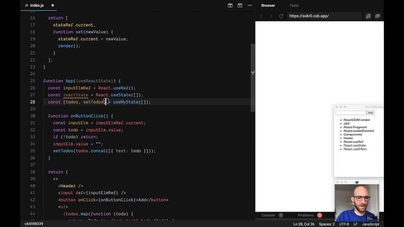Go forward in the preview browser
The image size is (404, 227).
(x=271, y=16)
